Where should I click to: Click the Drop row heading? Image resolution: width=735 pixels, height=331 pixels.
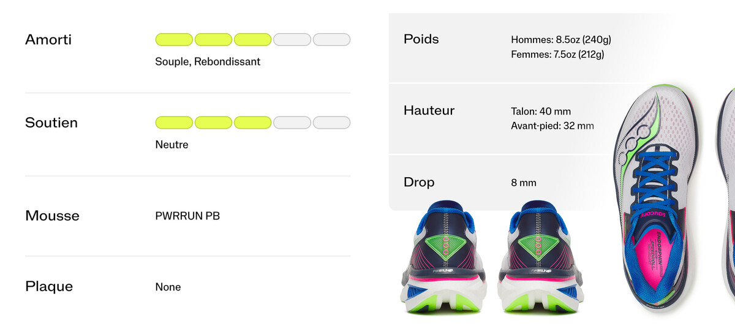[x=419, y=182]
